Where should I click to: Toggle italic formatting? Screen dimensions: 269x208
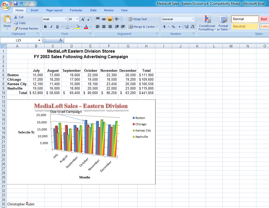(51, 27)
